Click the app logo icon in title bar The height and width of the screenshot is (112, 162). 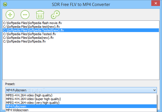click(x=5, y=4)
